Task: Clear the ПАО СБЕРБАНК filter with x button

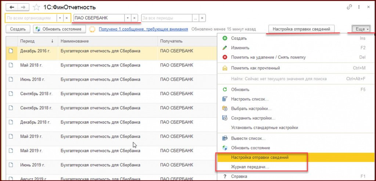Action: point(135,18)
